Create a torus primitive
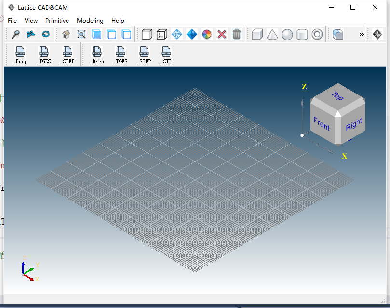This screenshot has height=308, width=390. 317,34
